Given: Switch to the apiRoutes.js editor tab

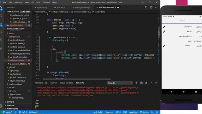Looking at the screenshot, I should coord(41,8).
